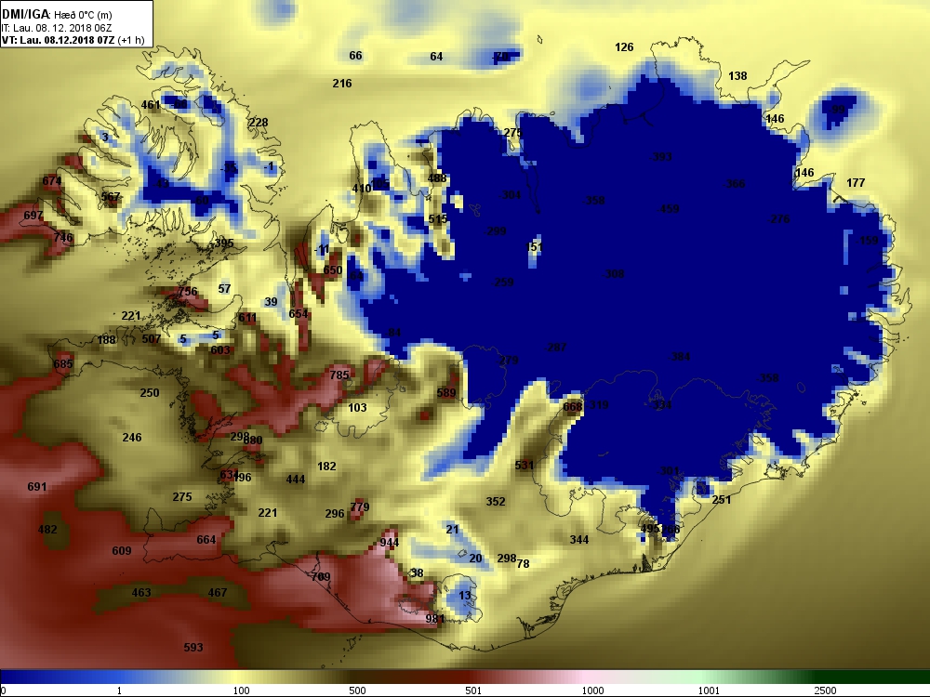
Task: Click the value 746 on the map
Action: (x=63, y=237)
